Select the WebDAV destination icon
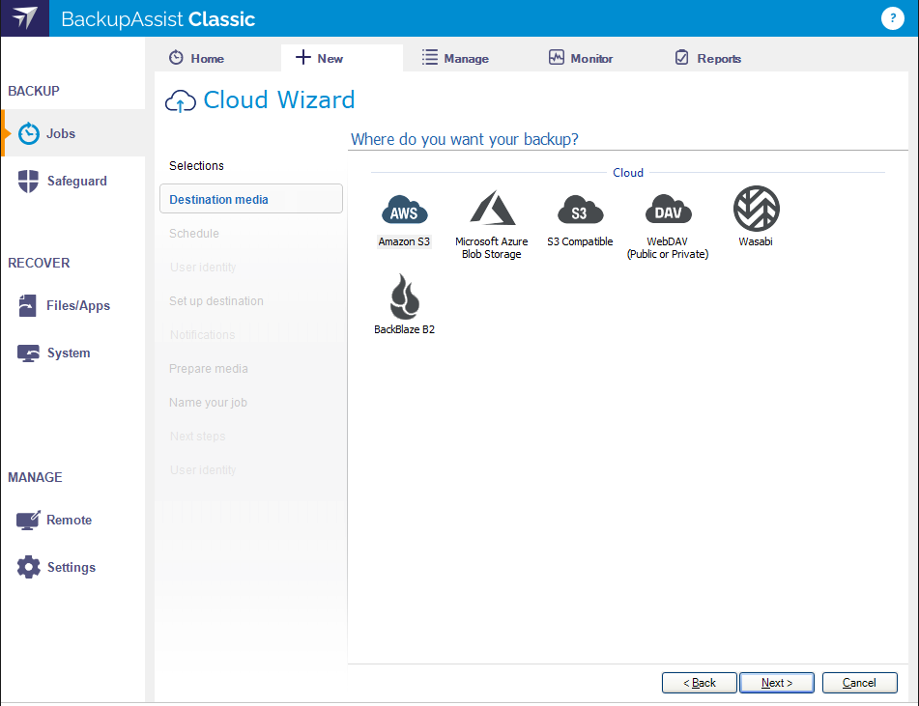The image size is (919, 706). pyautogui.click(x=668, y=210)
